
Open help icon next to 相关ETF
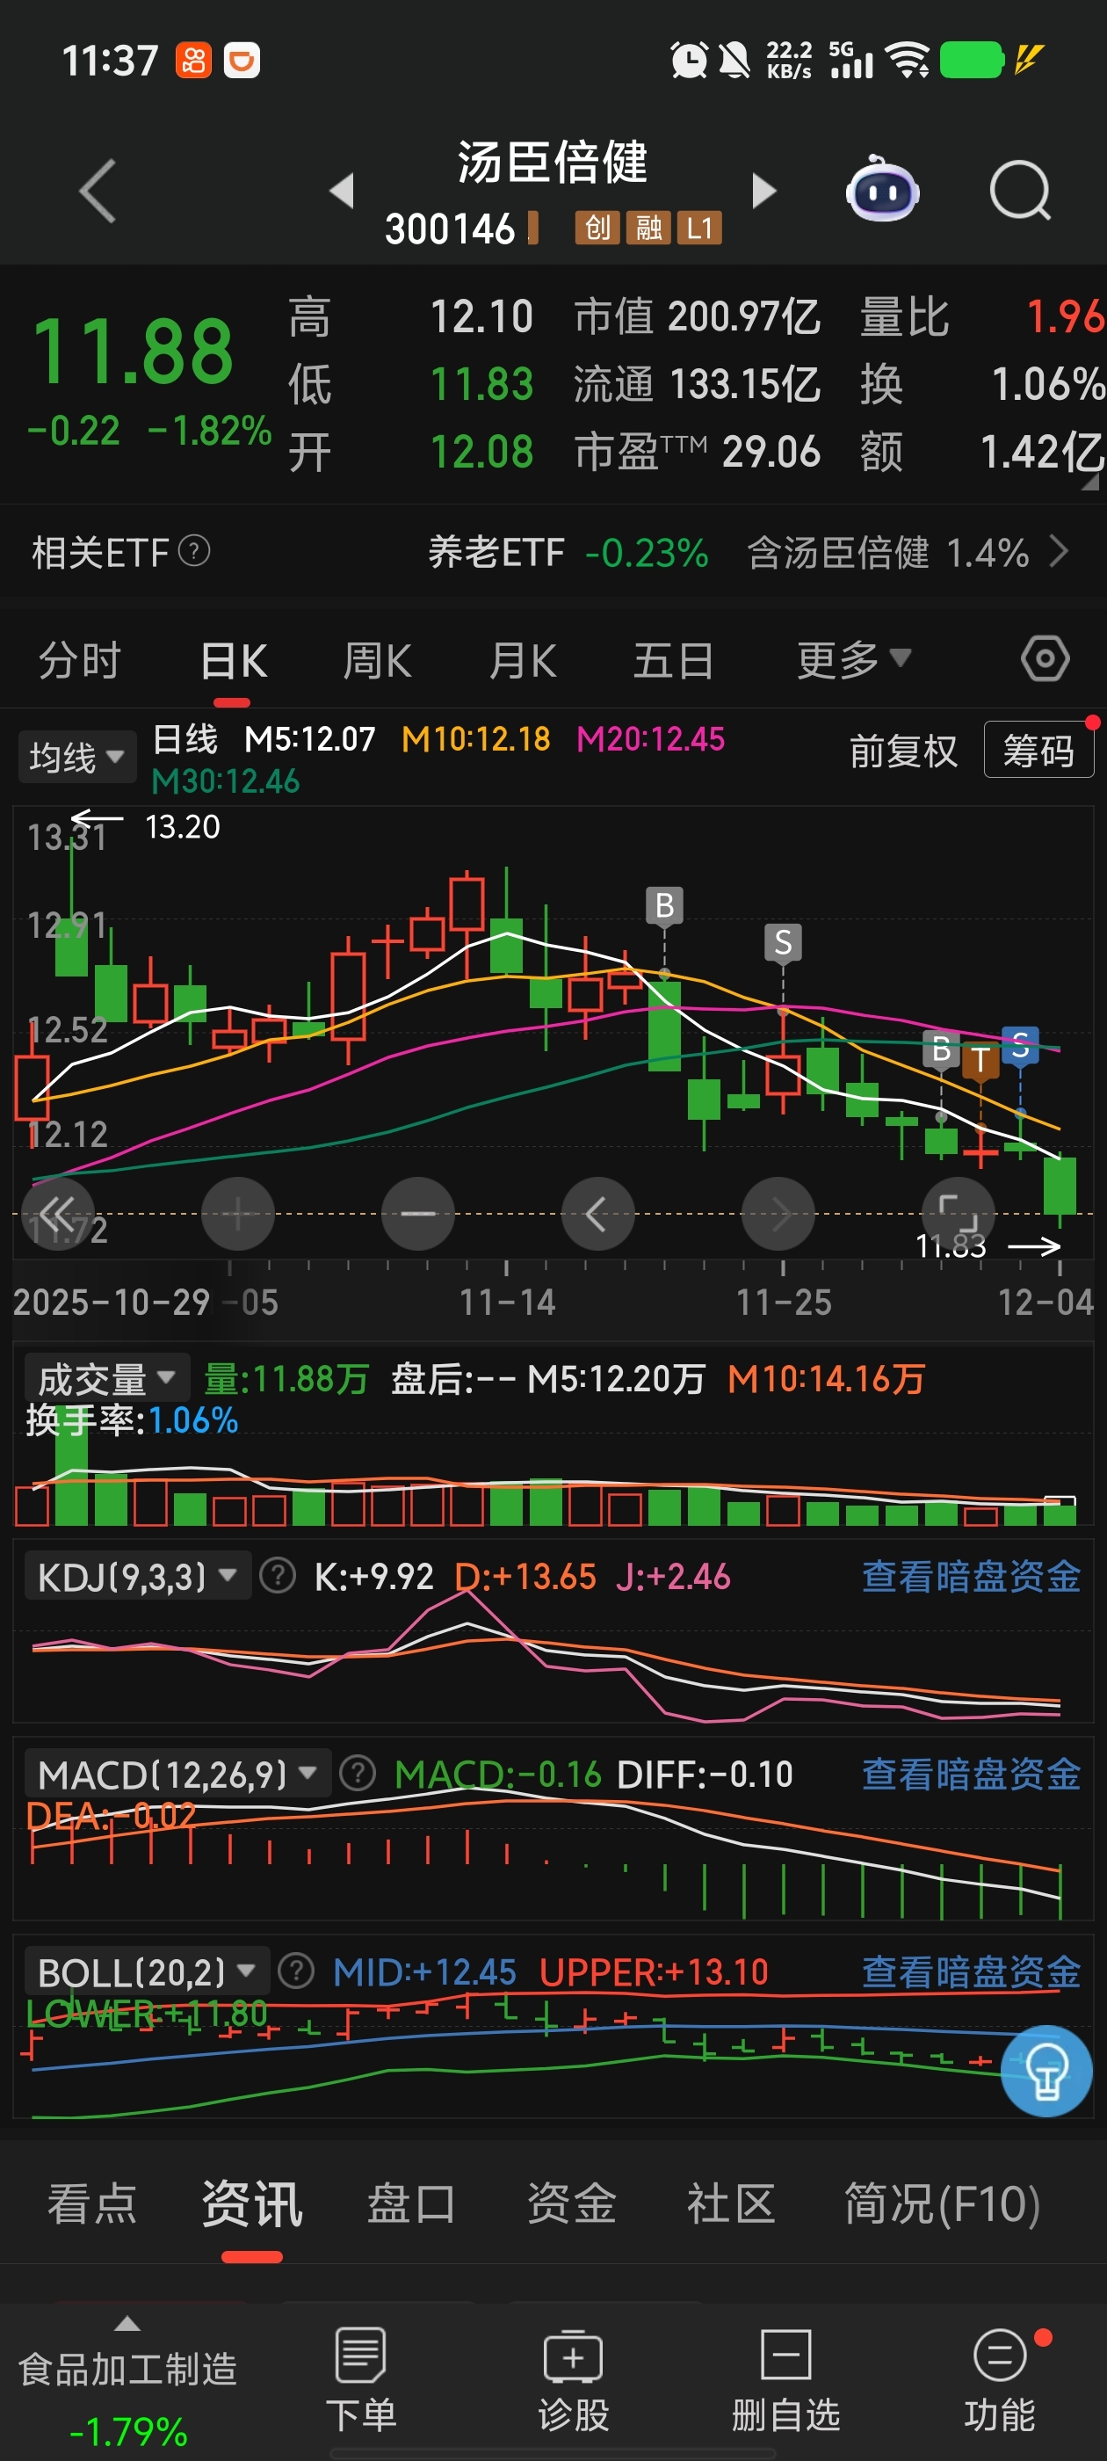pyautogui.click(x=194, y=550)
